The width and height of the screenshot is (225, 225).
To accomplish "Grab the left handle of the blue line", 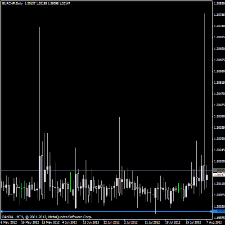I will (x=2, y=211).
